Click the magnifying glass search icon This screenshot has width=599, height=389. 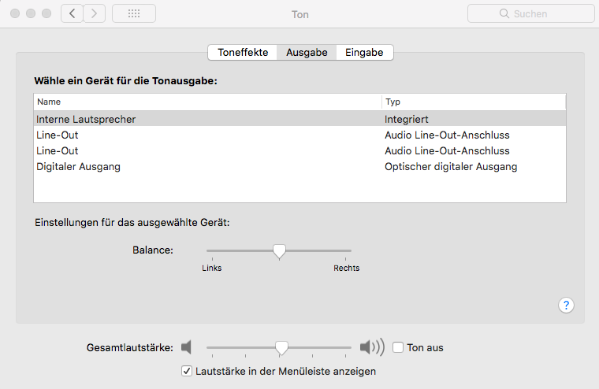(x=504, y=13)
